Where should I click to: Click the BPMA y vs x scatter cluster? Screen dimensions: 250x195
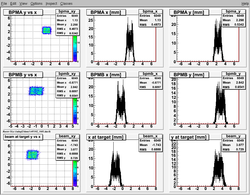[x=47, y=30]
